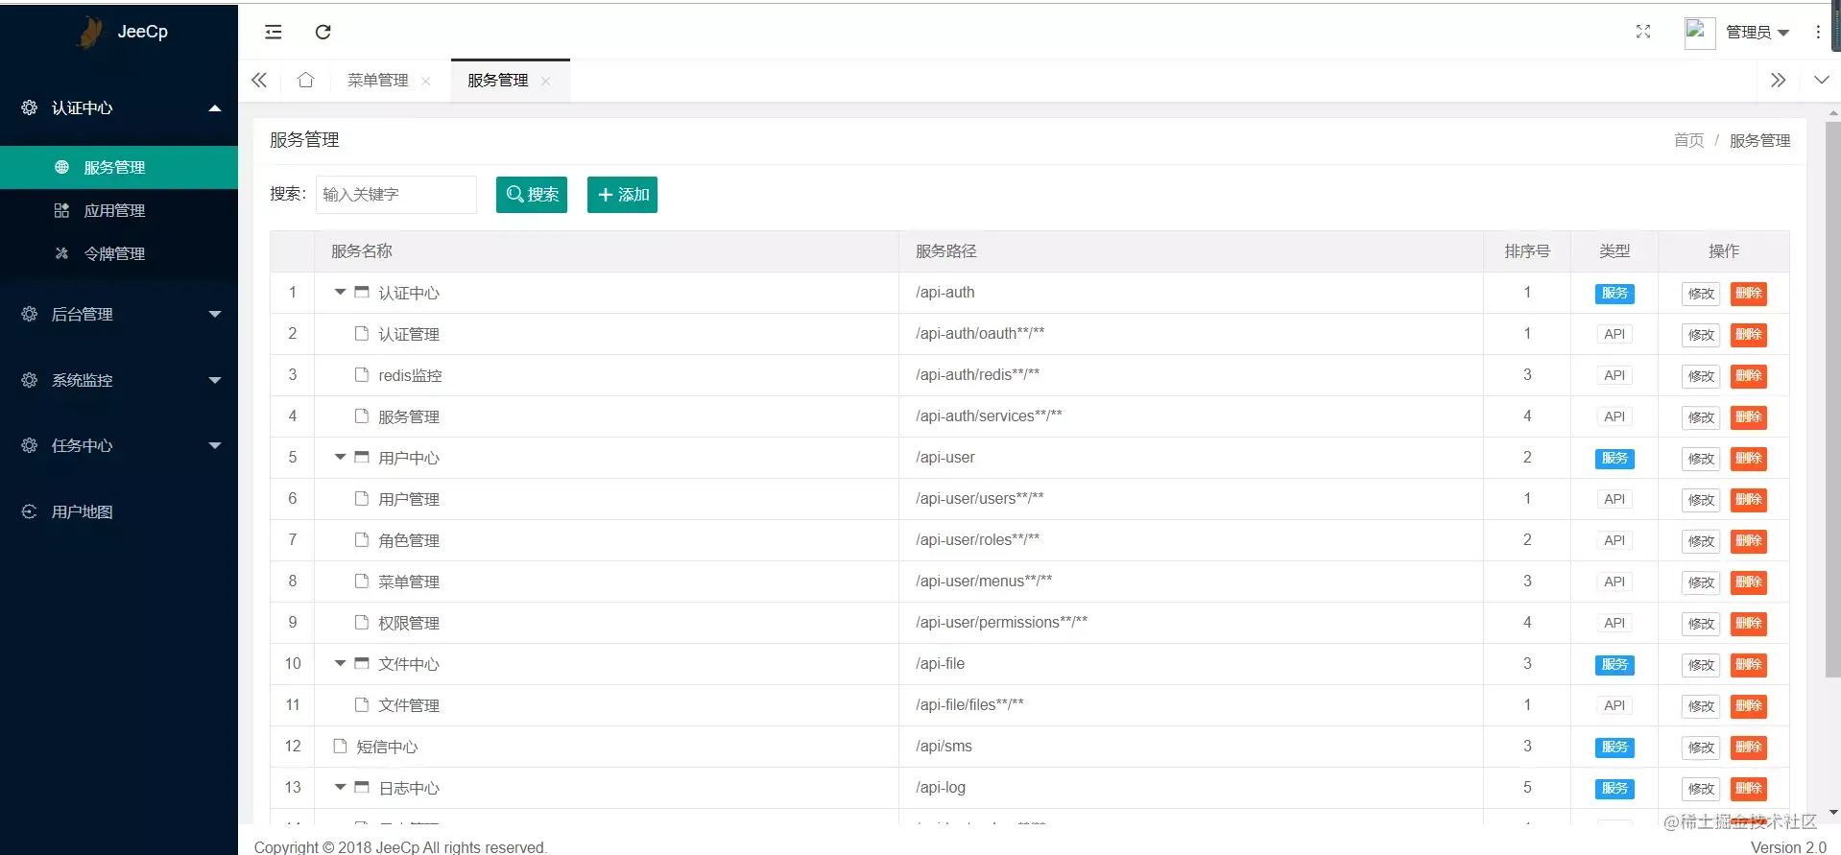Click the refresh icon in top bar

pos(323,32)
